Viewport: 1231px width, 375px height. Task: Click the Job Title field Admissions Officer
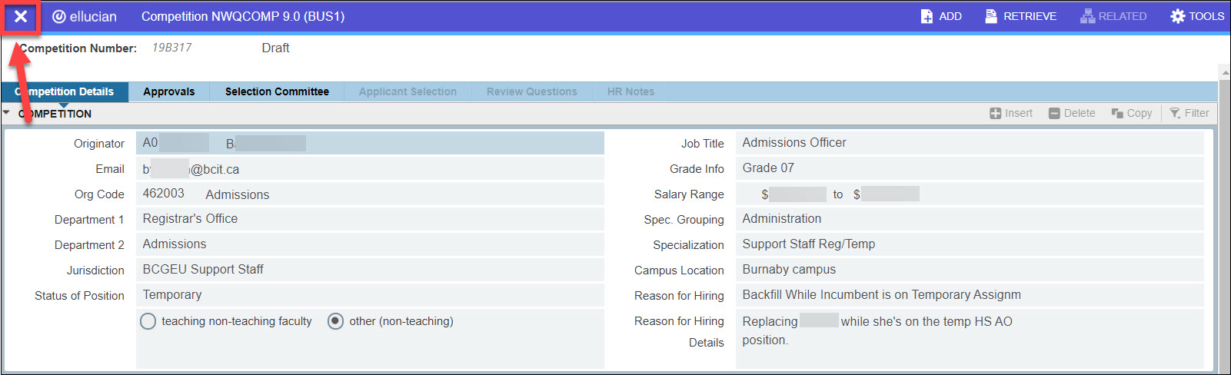pos(969,143)
